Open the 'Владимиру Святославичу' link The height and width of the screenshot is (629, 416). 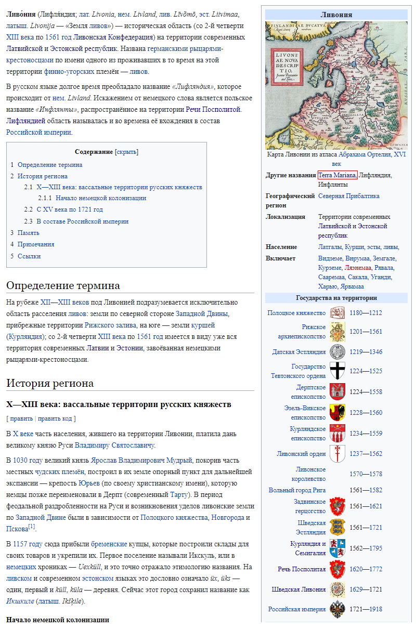(114, 445)
